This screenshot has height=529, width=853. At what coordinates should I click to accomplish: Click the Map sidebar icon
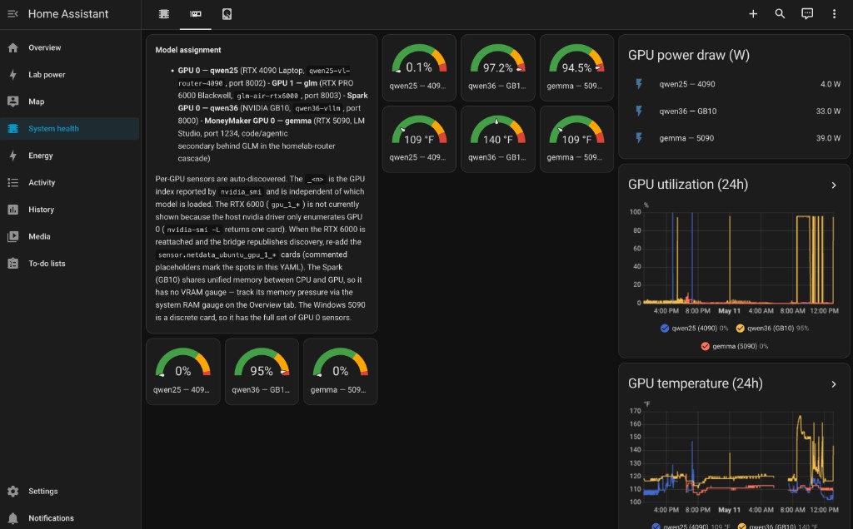click(x=13, y=101)
